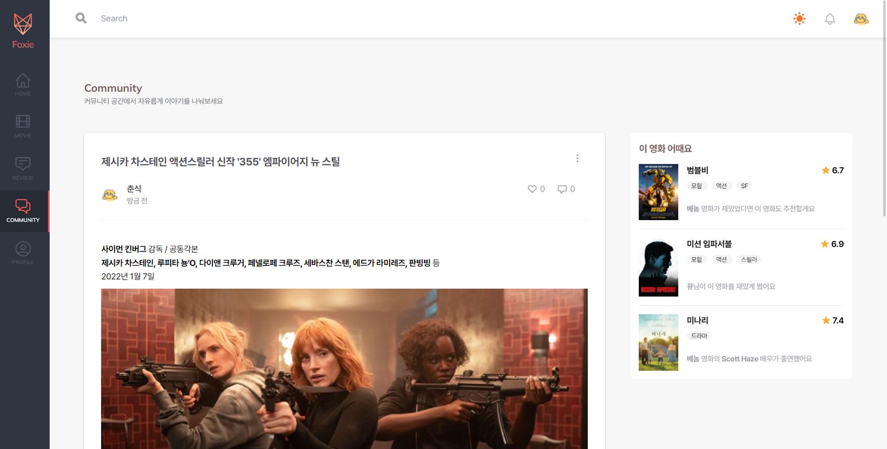The width and height of the screenshot is (887, 449).
Task: Select 모험 tag on 범블비
Action: (x=696, y=186)
